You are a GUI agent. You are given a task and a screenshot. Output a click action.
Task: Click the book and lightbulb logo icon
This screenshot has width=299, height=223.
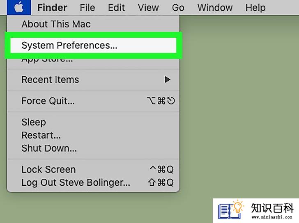tap(231, 209)
